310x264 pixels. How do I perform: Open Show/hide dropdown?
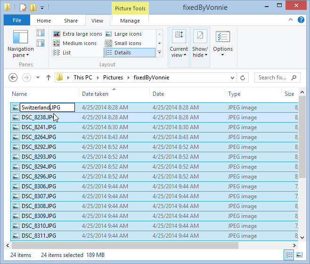point(200,47)
